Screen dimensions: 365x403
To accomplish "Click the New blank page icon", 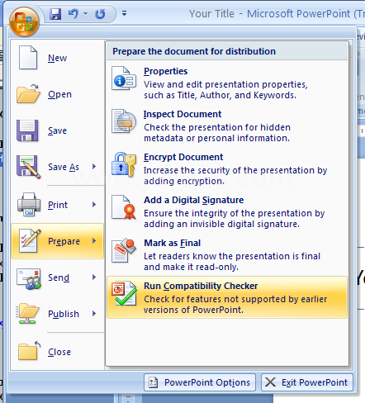I will click(28, 58).
